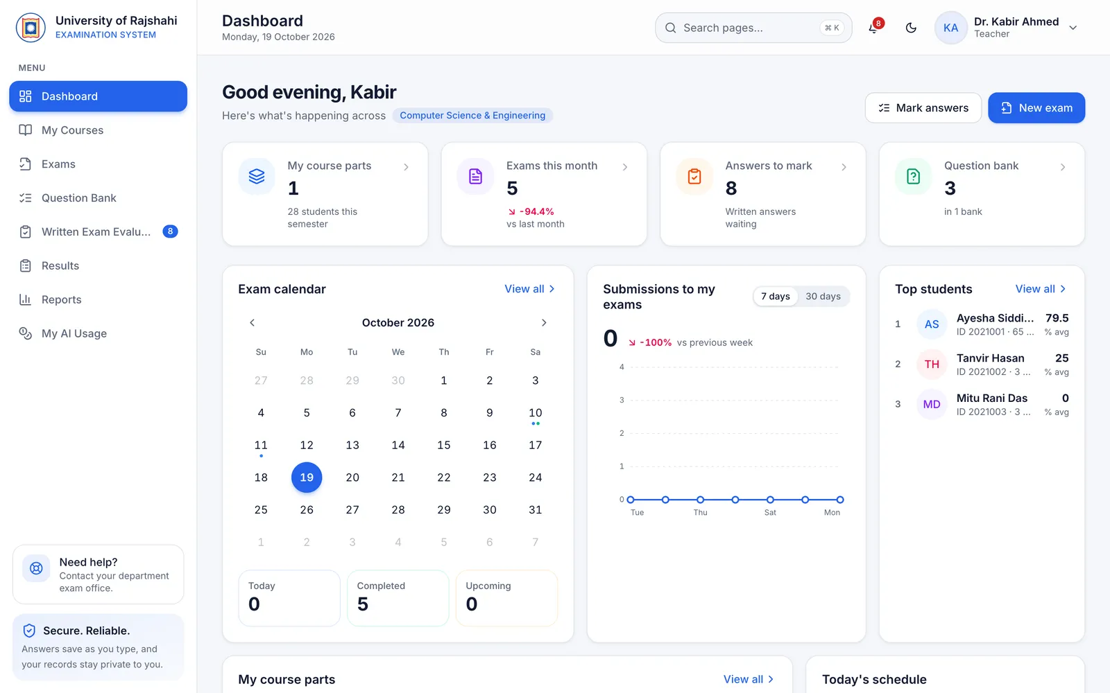This screenshot has width=1110, height=693.
Task: Click the Today count tile
Action: coord(289,598)
